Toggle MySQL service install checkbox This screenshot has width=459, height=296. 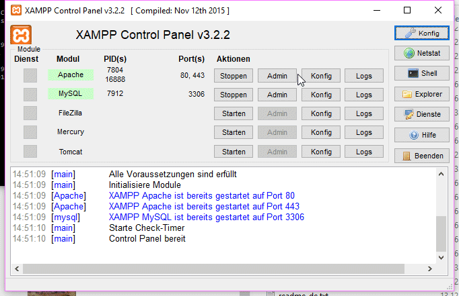(30, 95)
